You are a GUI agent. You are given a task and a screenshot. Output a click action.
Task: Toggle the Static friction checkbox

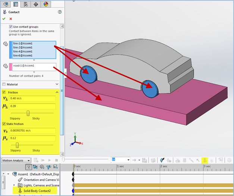tap(4, 124)
